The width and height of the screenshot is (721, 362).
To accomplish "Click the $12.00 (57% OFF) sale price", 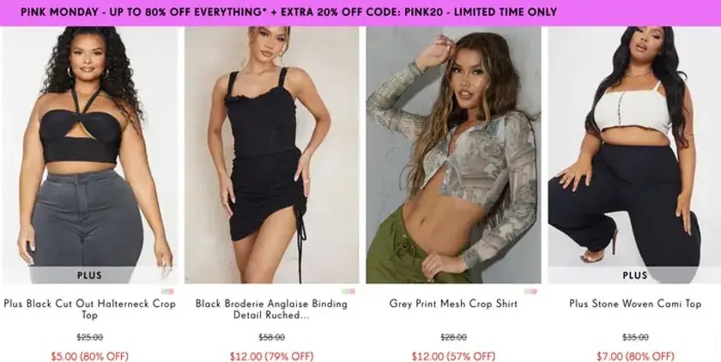I will point(453,356).
